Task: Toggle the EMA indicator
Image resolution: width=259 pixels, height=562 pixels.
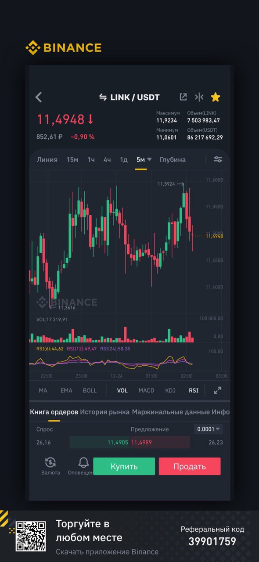Action: click(x=66, y=390)
